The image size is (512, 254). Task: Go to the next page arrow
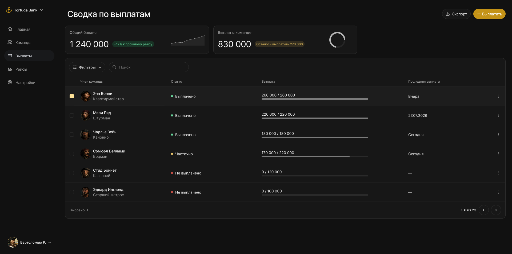tap(496, 210)
